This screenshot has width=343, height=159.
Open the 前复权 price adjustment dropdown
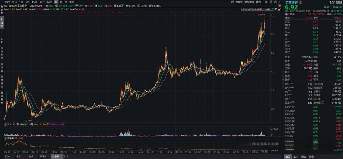coord(239,2)
